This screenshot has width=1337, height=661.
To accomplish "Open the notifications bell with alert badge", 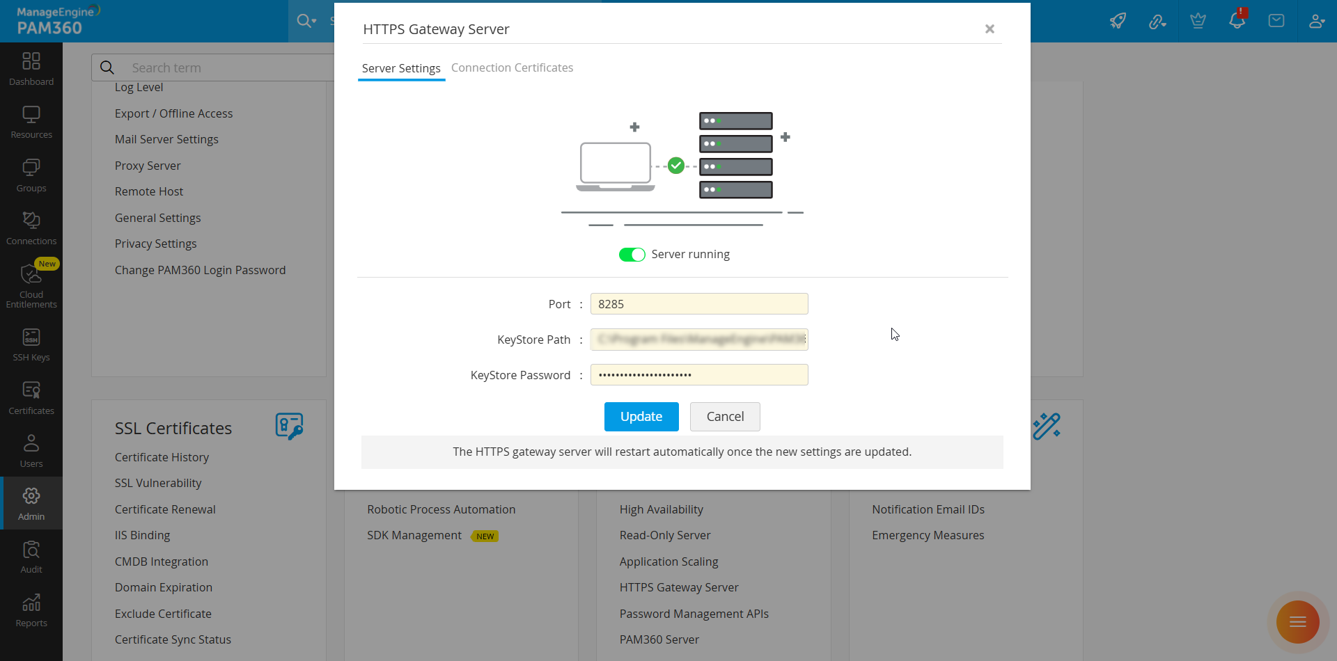I will [x=1237, y=21].
